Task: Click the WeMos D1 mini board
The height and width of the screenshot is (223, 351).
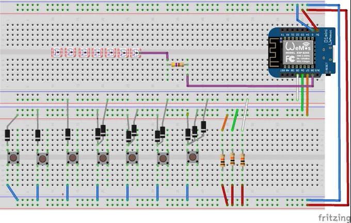Action: point(302,53)
